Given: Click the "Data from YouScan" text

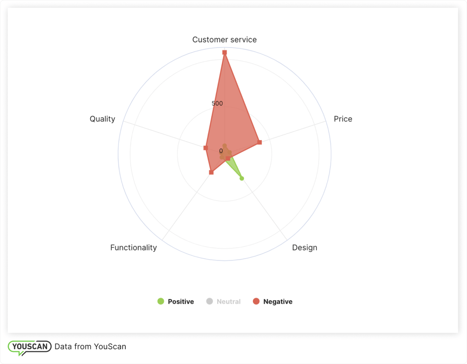Looking at the screenshot, I should pyautogui.click(x=90, y=346).
